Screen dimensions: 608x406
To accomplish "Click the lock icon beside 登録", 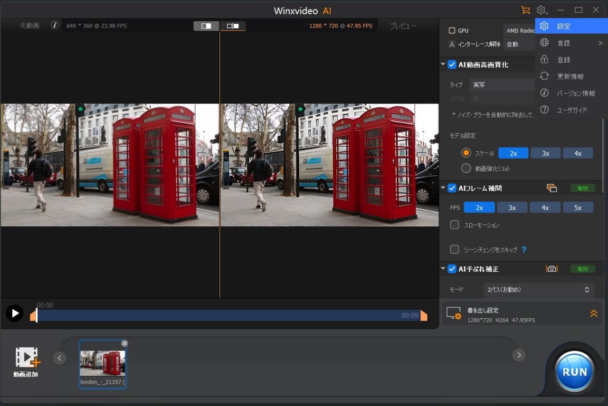I will (544, 59).
